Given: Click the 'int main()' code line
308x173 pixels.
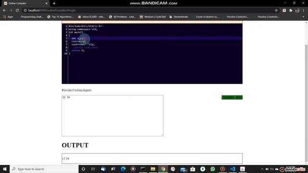Looking at the screenshot, I should coord(76,32).
